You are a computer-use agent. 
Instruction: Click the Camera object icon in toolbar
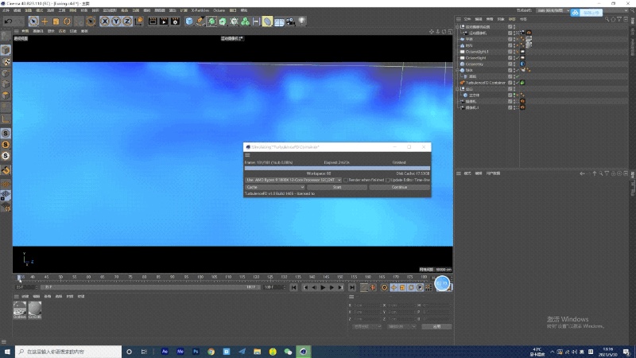click(x=290, y=21)
